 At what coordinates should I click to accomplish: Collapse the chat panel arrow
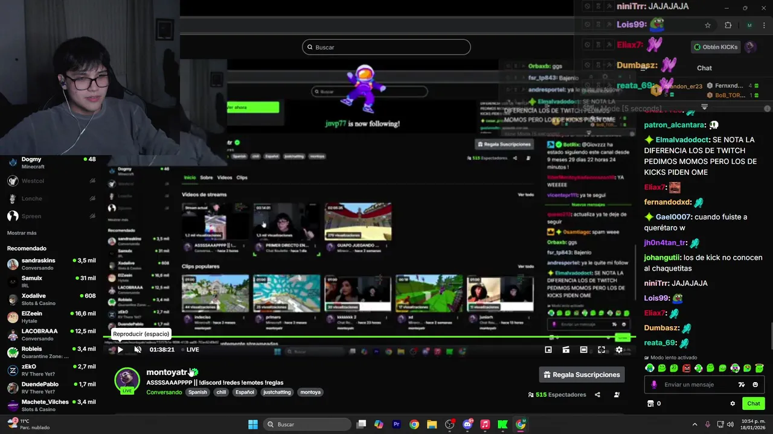click(x=643, y=68)
